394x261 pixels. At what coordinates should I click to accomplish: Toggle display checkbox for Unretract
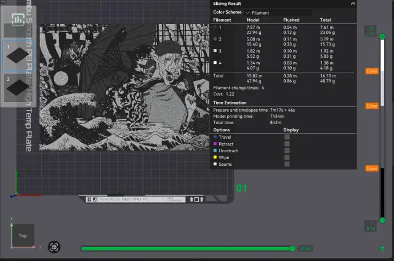[x=287, y=150]
